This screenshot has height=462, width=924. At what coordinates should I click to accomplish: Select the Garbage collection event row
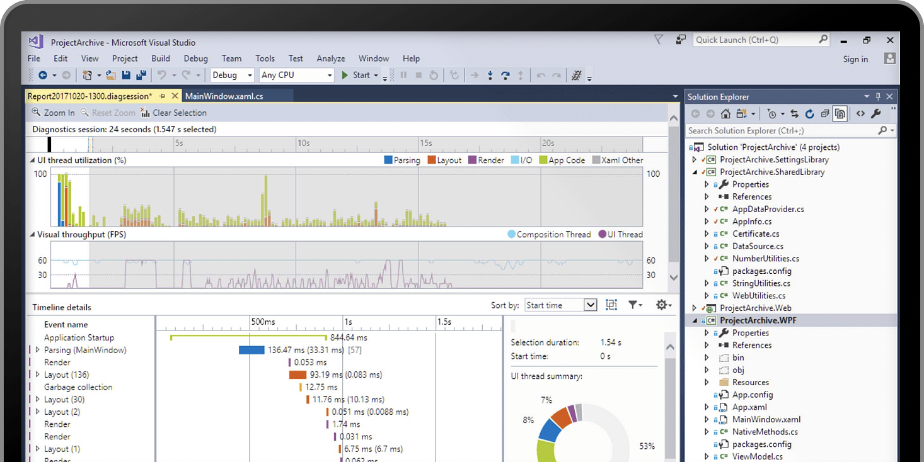78,387
